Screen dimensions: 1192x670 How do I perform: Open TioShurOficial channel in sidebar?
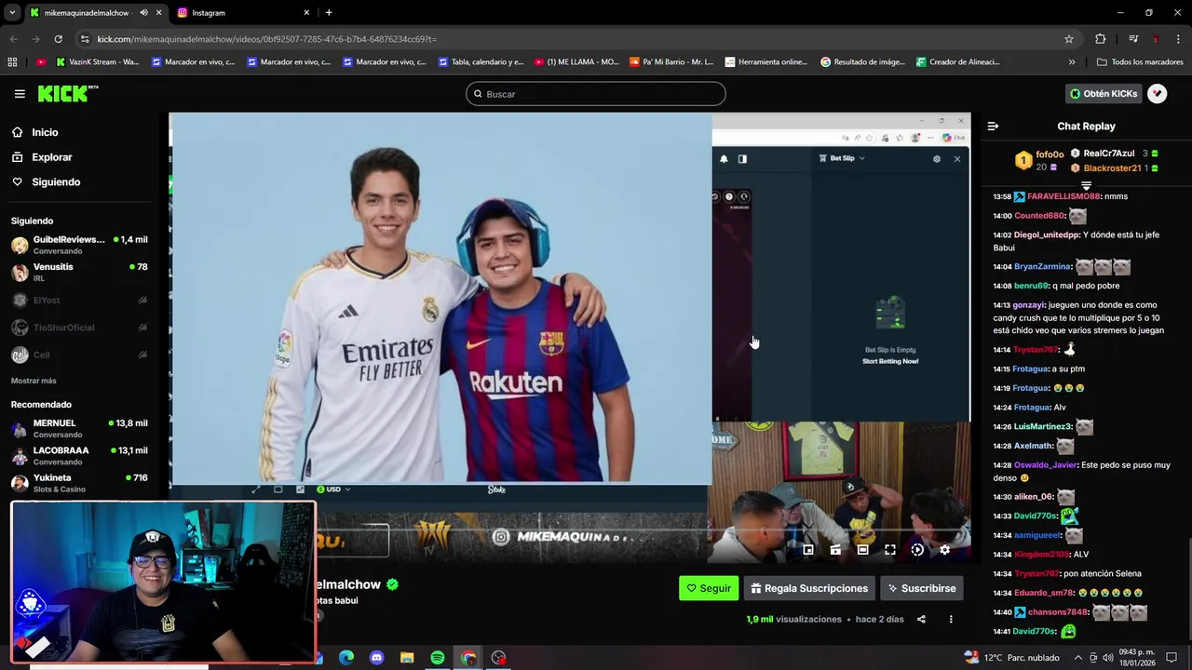click(80, 328)
